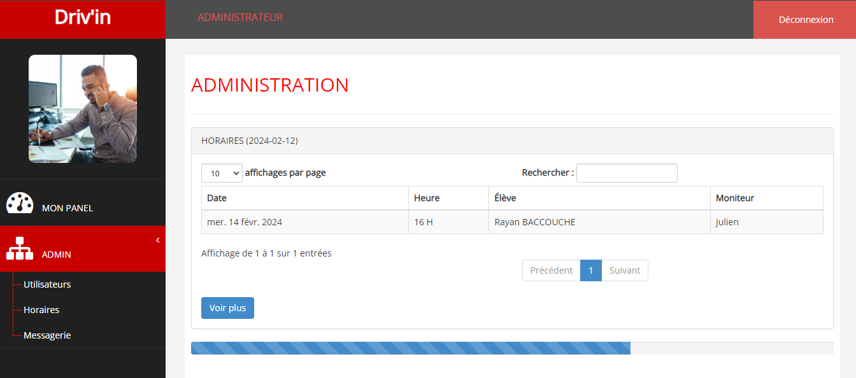The height and width of the screenshot is (378, 856).
Task: Expand the HORAIRES (2024-02-12) panel header
Action: click(x=250, y=140)
